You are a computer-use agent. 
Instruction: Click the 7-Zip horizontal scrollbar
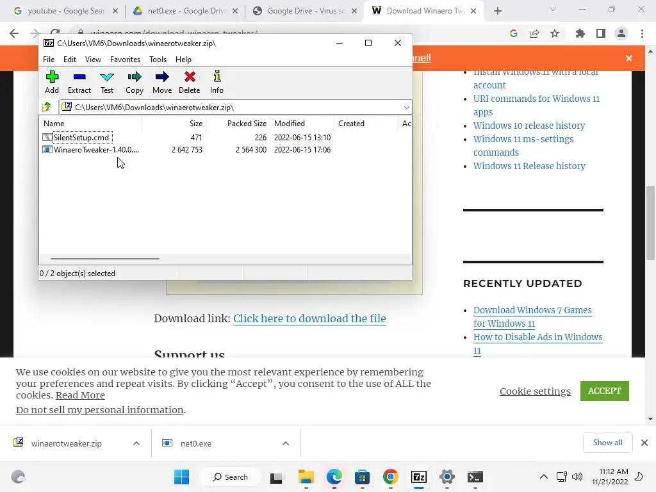tap(104, 259)
